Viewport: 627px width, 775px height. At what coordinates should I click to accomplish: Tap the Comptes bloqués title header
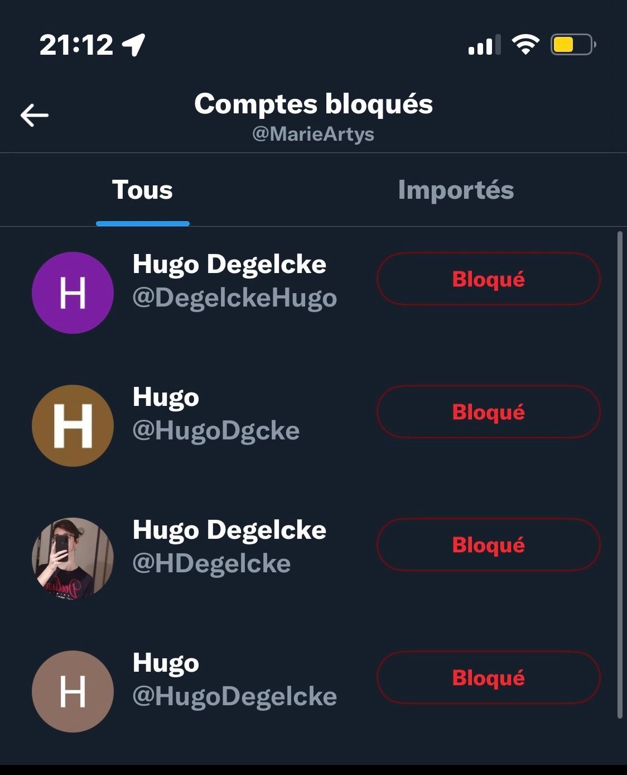313,104
